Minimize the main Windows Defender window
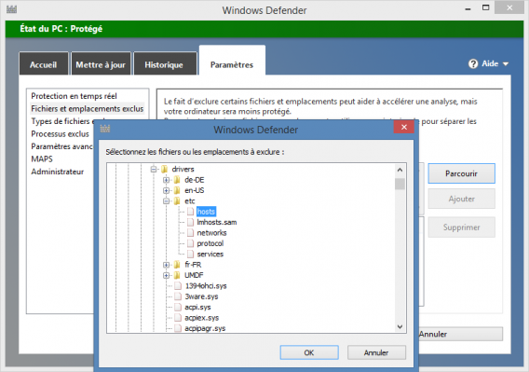Image resolution: width=529 pixels, height=372 pixels. click(468, 8)
